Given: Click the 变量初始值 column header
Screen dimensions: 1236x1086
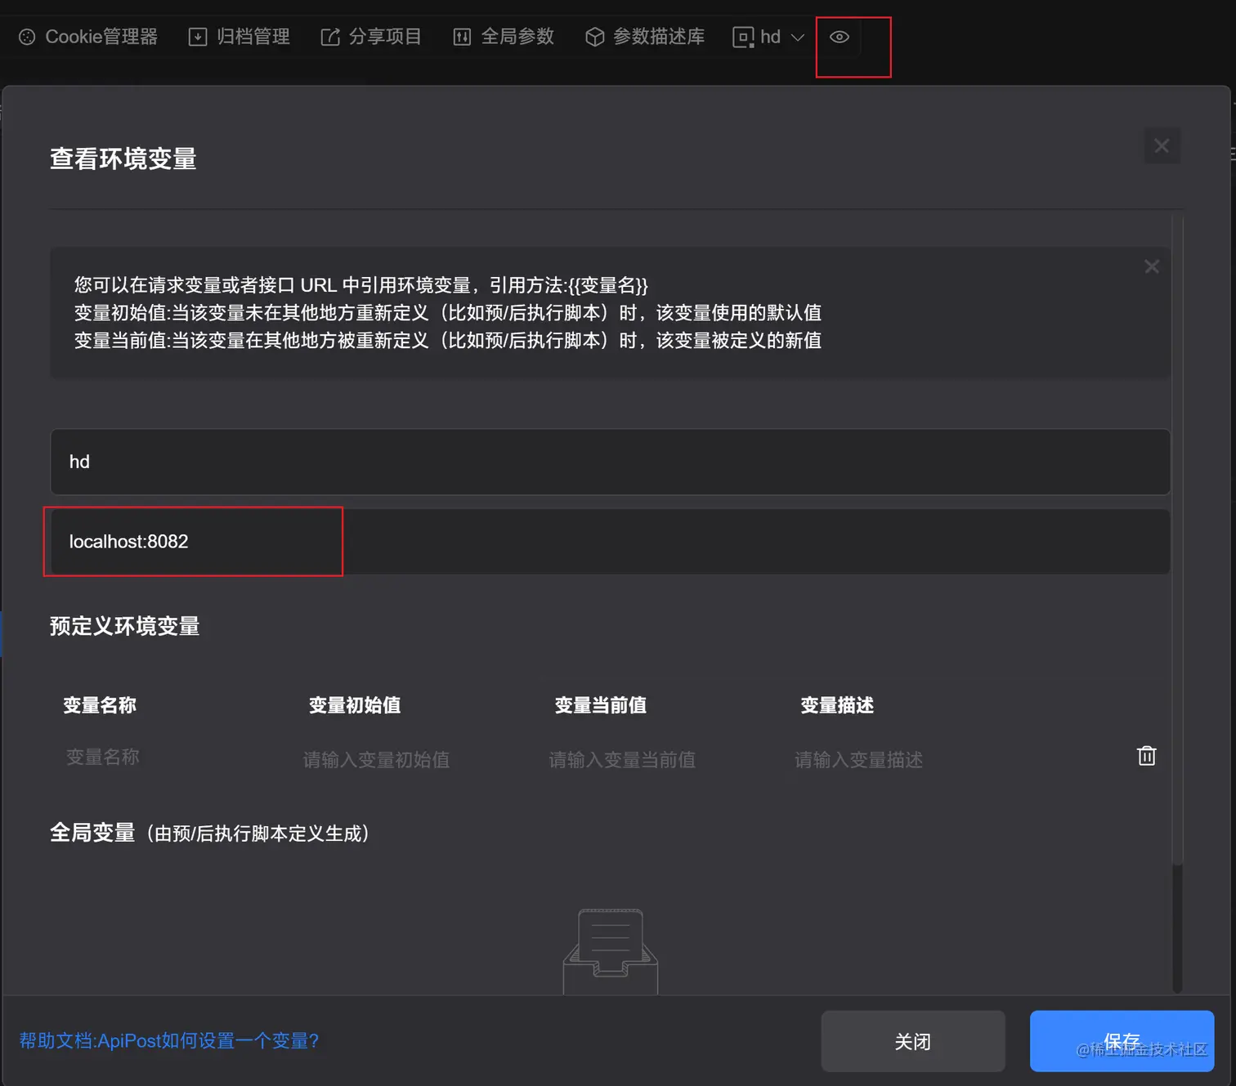Looking at the screenshot, I should point(355,705).
